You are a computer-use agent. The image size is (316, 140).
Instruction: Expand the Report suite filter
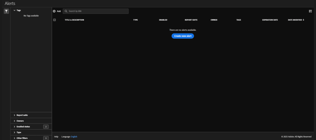pyautogui.click(x=31, y=115)
